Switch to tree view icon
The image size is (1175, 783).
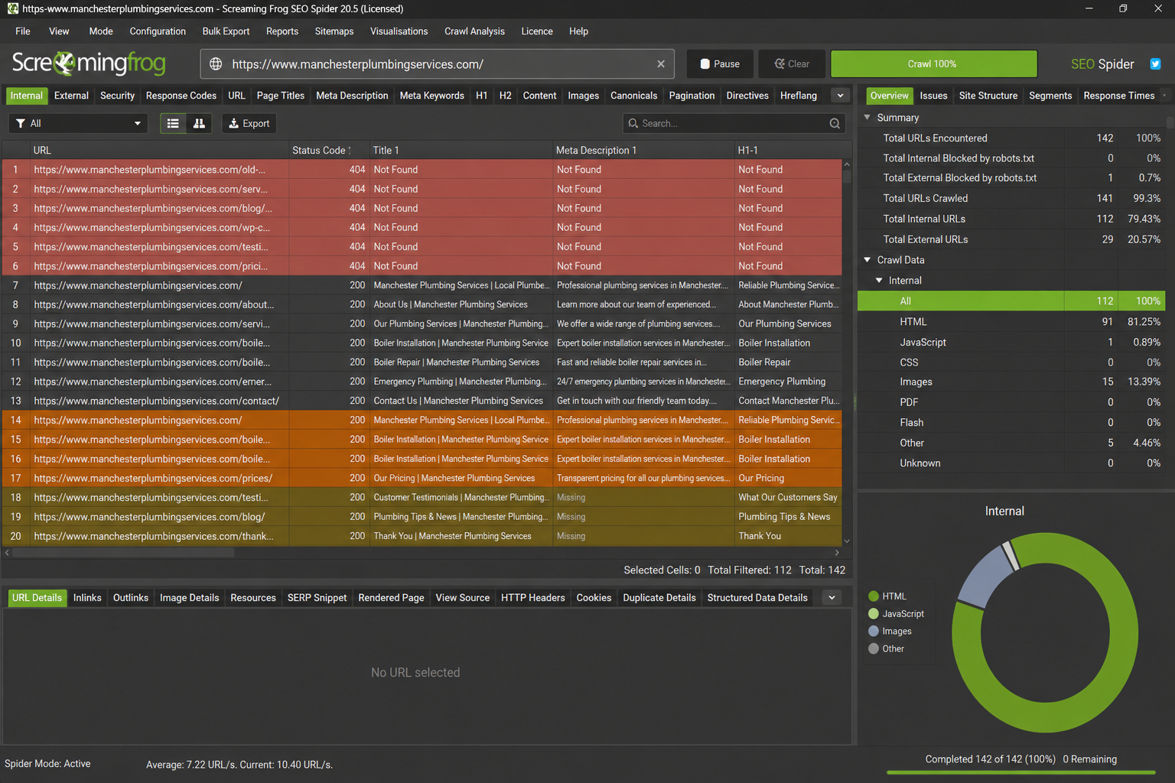click(199, 123)
